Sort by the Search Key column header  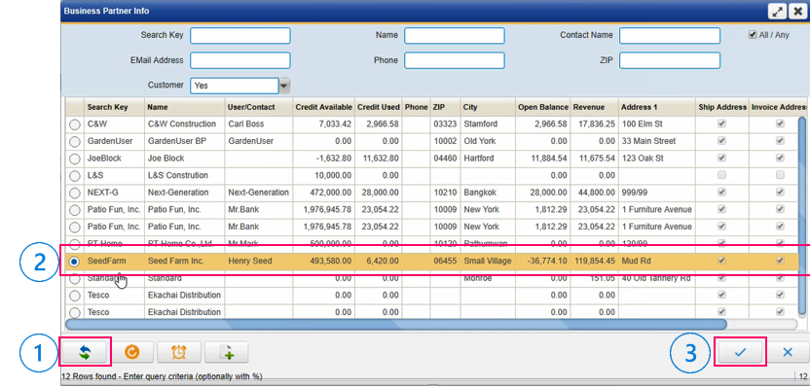(114, 107)
